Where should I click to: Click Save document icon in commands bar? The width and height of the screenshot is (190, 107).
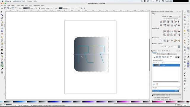tap(185, 17)
